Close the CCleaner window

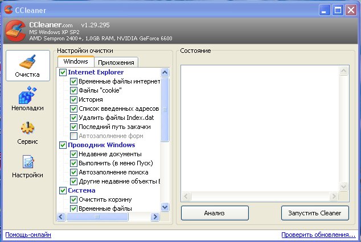(x=351, y=10)
